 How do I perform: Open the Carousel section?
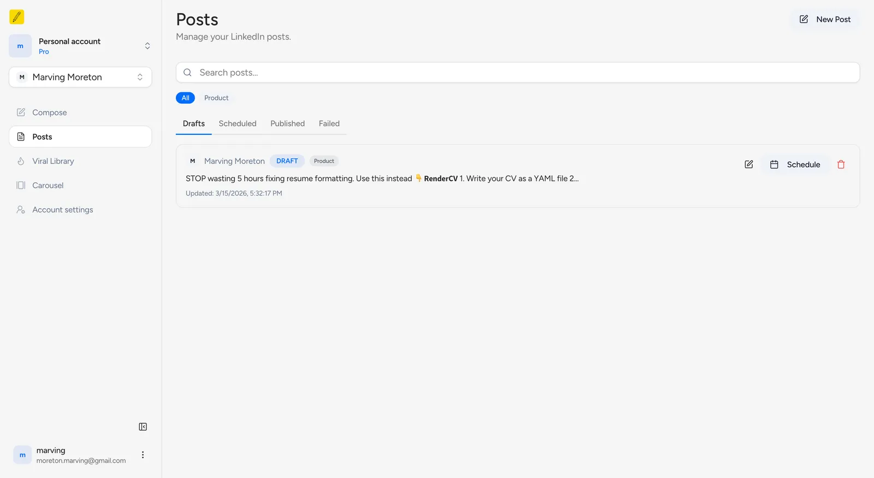pos(48,186)
